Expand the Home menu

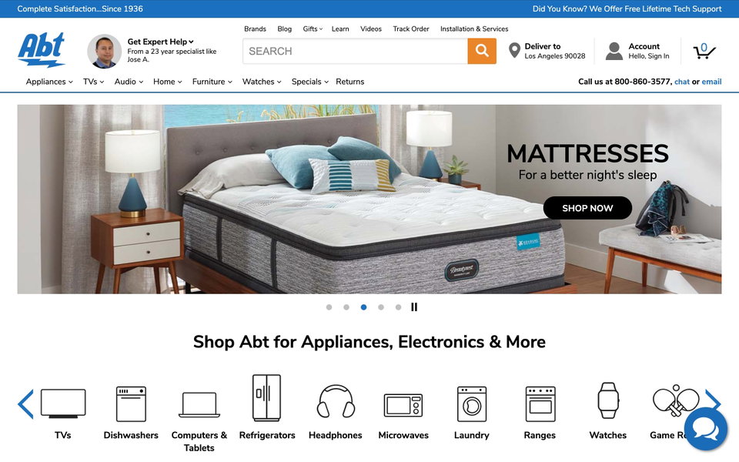(x=167, y=82)
